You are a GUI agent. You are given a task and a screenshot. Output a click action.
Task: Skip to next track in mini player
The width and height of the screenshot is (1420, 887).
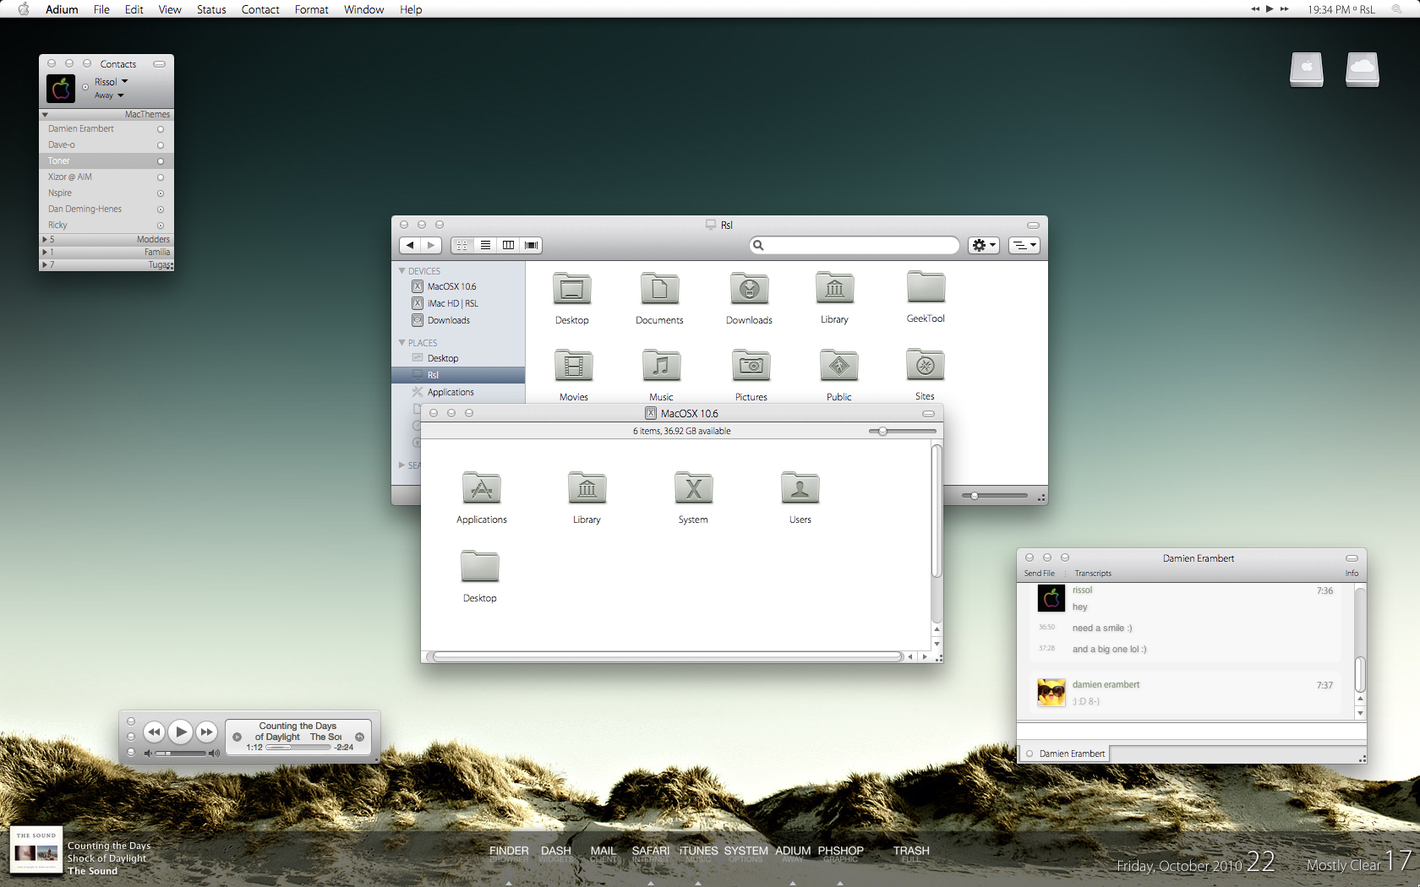tap(207, 732)
